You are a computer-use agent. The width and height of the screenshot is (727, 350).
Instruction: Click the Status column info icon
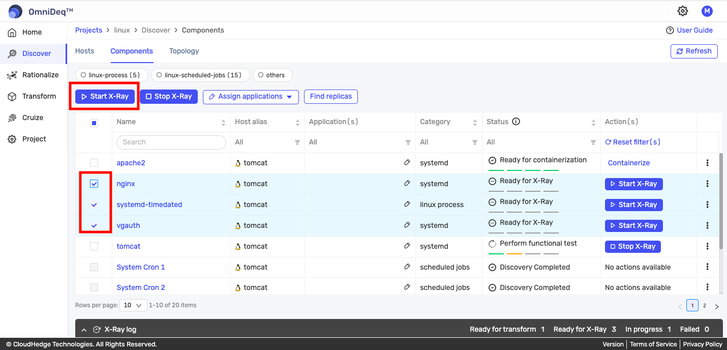pyautogui.click(x=516, y=122)
